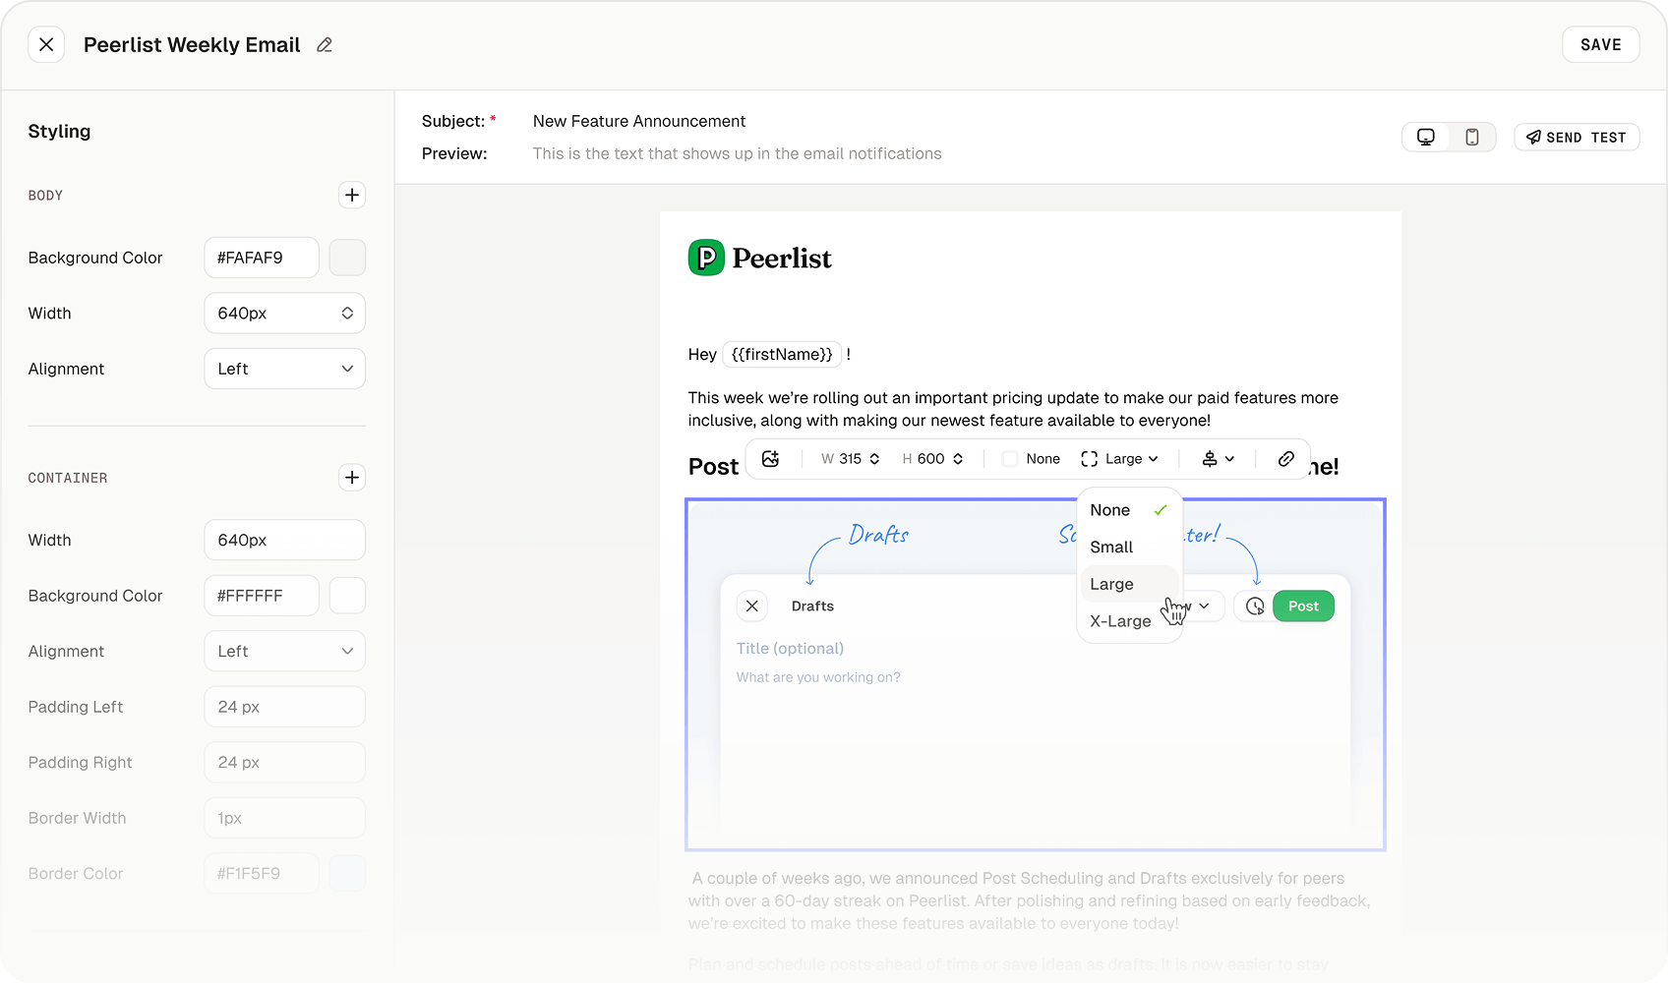Click the SAVE button
Image resolution: width=1668 pixels, height=983 pixels.
pyautogui.click(x=1600, y=44)
